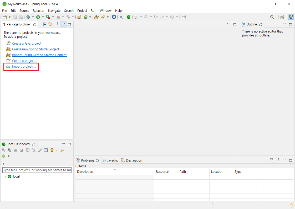Toggle the Boot Dashboard arrows filter icon

coord(62,150)
